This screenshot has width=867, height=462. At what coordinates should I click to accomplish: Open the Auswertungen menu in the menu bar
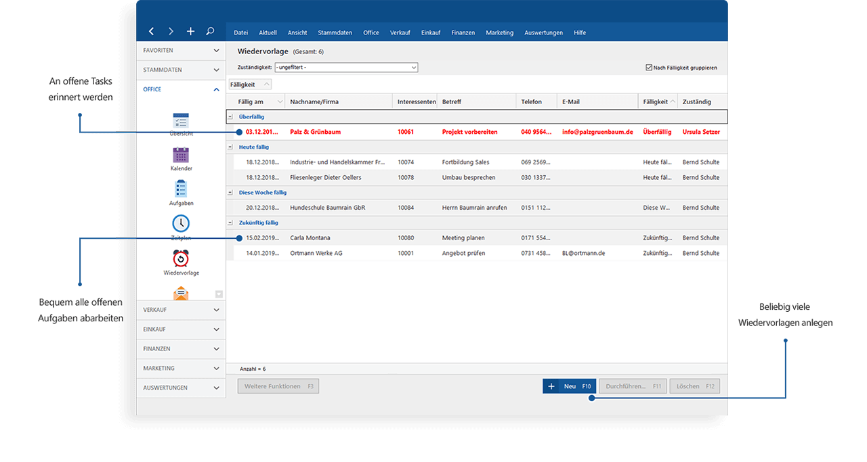543,32
